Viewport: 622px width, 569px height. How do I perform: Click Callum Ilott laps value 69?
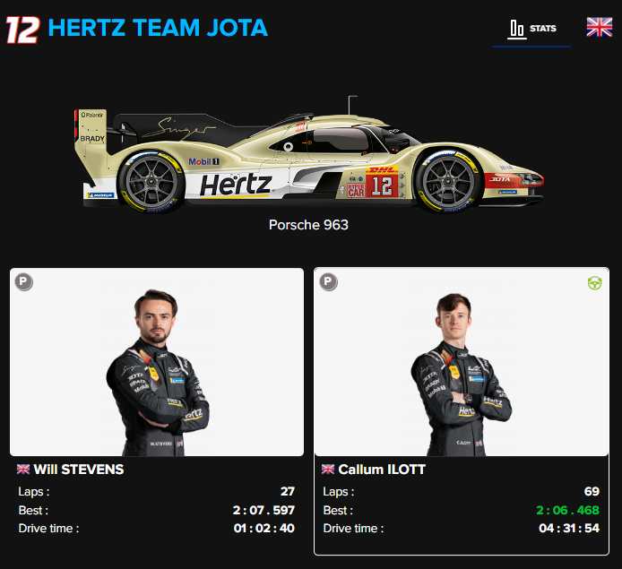[x=592, y=491]
